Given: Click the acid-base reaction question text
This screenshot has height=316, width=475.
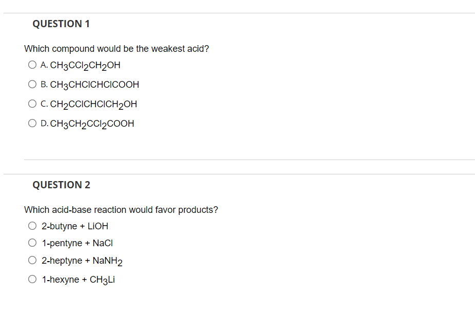Looking at the screenshot, I should [121, 210].
